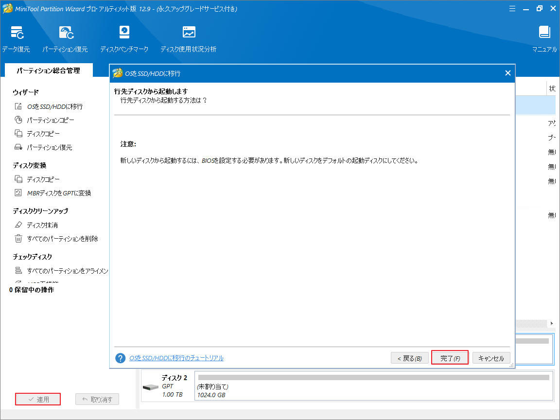Screen dimensions: 560x420
Task: Click the hamburger menu icon in title bar
Action: pyautogui.click(x=512, y=9)
